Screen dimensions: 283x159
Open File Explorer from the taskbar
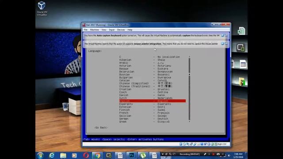pos(63,155)
